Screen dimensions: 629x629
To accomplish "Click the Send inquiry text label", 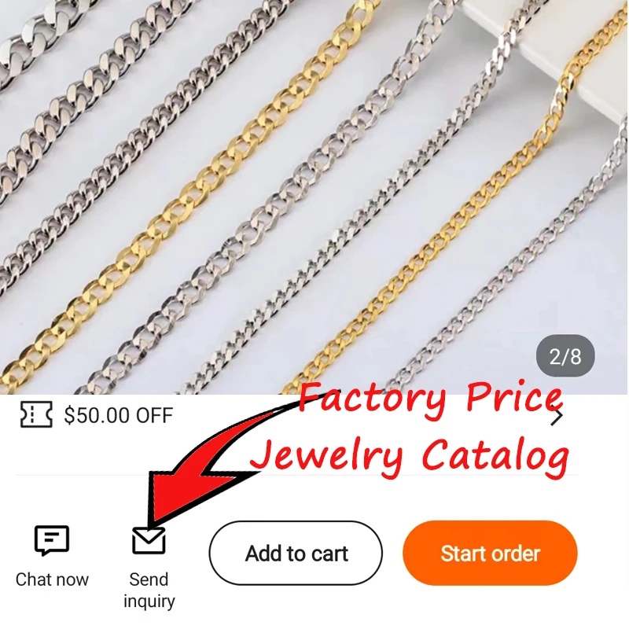I will (149, 590).
